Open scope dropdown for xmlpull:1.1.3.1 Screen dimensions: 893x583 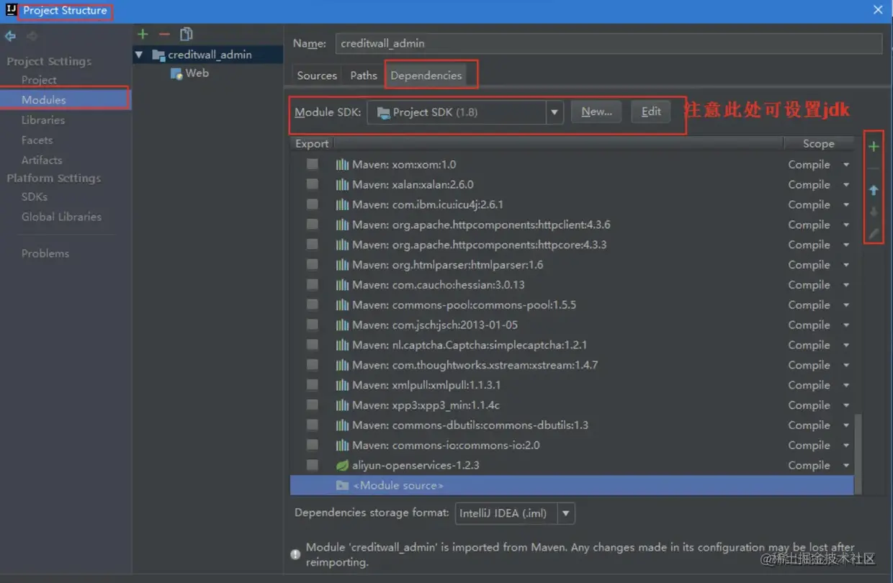(846, 385)
